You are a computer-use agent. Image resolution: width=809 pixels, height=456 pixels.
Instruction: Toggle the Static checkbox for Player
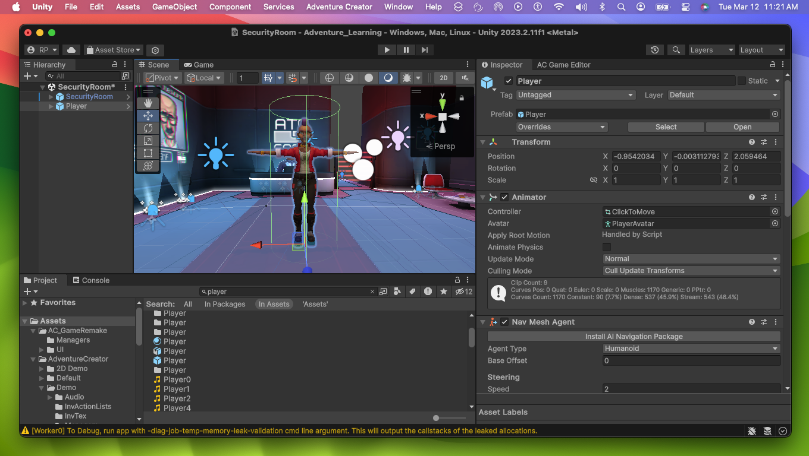point(741,81)
